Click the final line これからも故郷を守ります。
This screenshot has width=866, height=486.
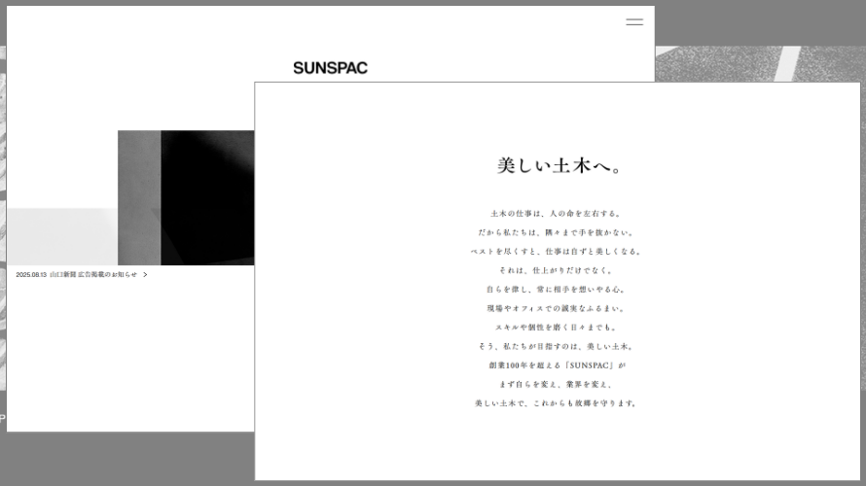558,403
